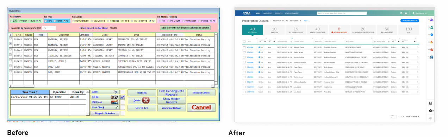
Task: Click the Scan arrow icon button
Action: pyautogui.click(x=105, y=91)
